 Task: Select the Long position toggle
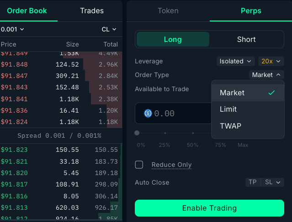173,39
